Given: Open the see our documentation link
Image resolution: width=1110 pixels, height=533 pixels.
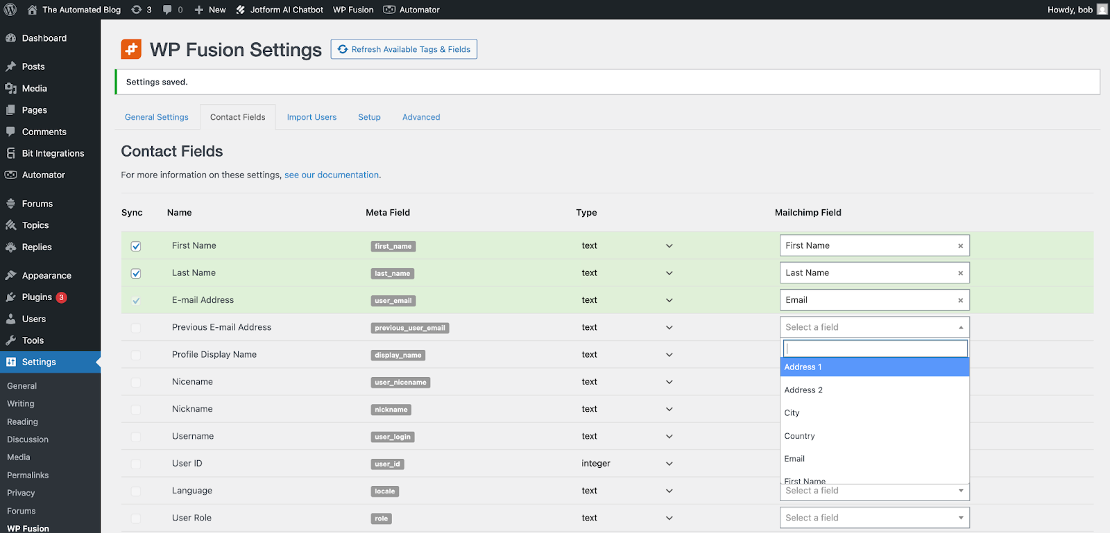Looking at the screenshot, I should coord(332,175).
